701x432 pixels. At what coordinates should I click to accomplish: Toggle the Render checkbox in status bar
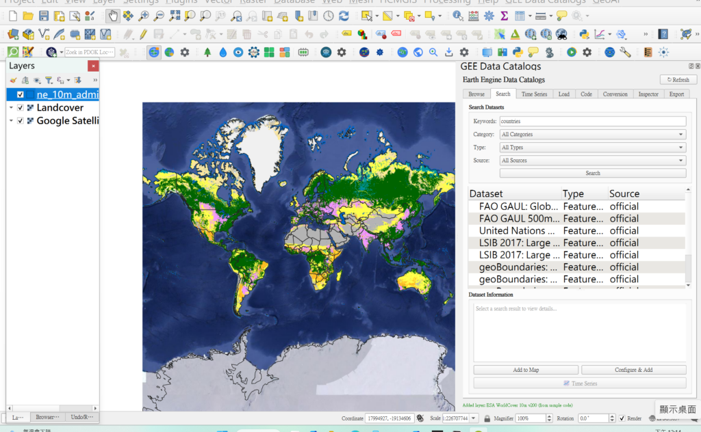tap(622, 418)
